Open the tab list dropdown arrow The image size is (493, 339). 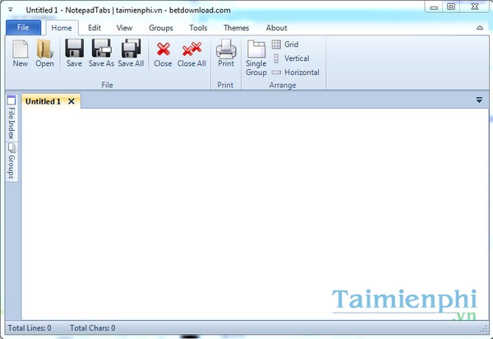479,100
